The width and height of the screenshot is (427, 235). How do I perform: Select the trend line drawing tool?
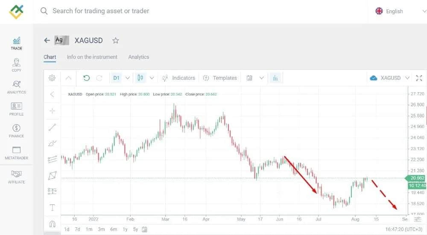pos(53,127)
